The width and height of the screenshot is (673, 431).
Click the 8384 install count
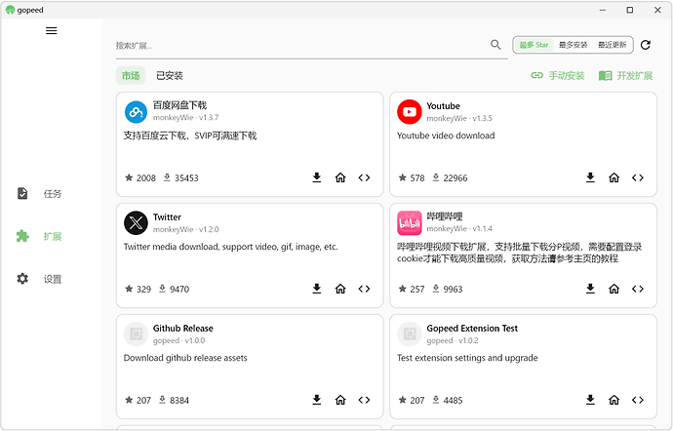click(x=174, y=400)
